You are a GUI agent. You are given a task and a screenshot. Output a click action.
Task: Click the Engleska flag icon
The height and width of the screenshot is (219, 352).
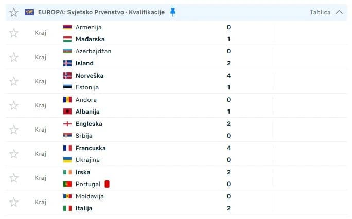(x=67, y=124)
